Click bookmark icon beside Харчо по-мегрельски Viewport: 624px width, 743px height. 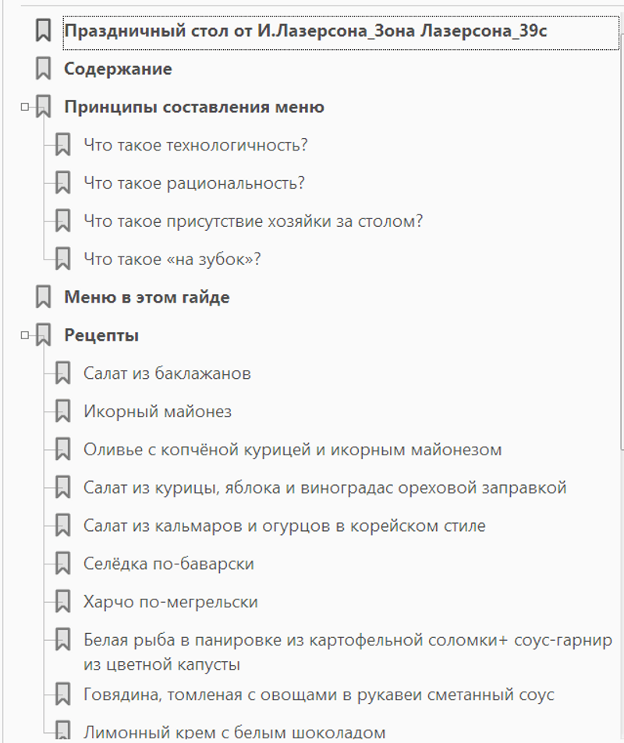63,602
